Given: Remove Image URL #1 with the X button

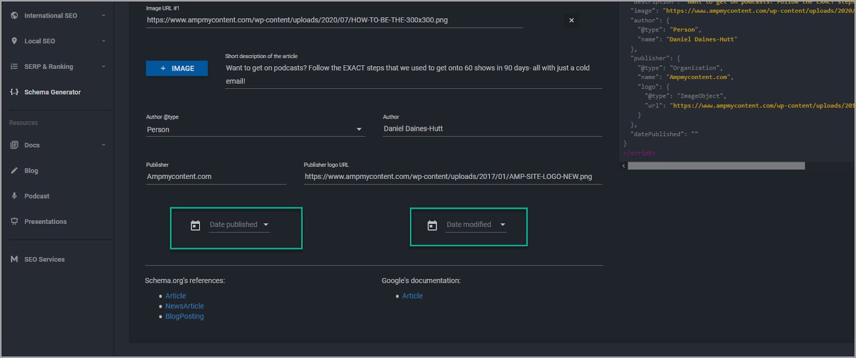Looking at the screenshot, I should pyautogui.click(x=571, y=20).
